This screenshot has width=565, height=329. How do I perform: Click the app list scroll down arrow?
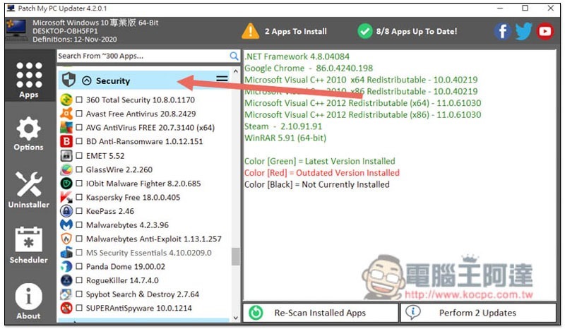coord(236,318)
